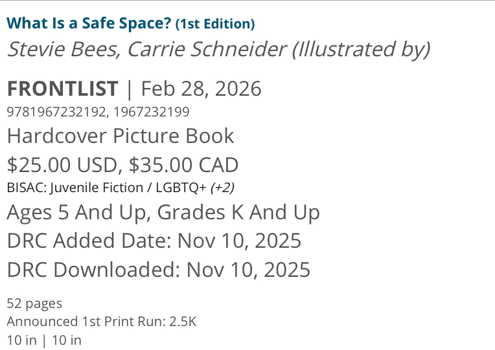Click the Announced 1st Print Run line
Image resolution: width=495 pixels, height=350 pixels.
click(102, 322)
